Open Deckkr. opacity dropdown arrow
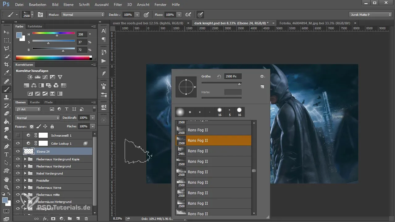This screenshot has width=395, height=222. click(137, 14)
